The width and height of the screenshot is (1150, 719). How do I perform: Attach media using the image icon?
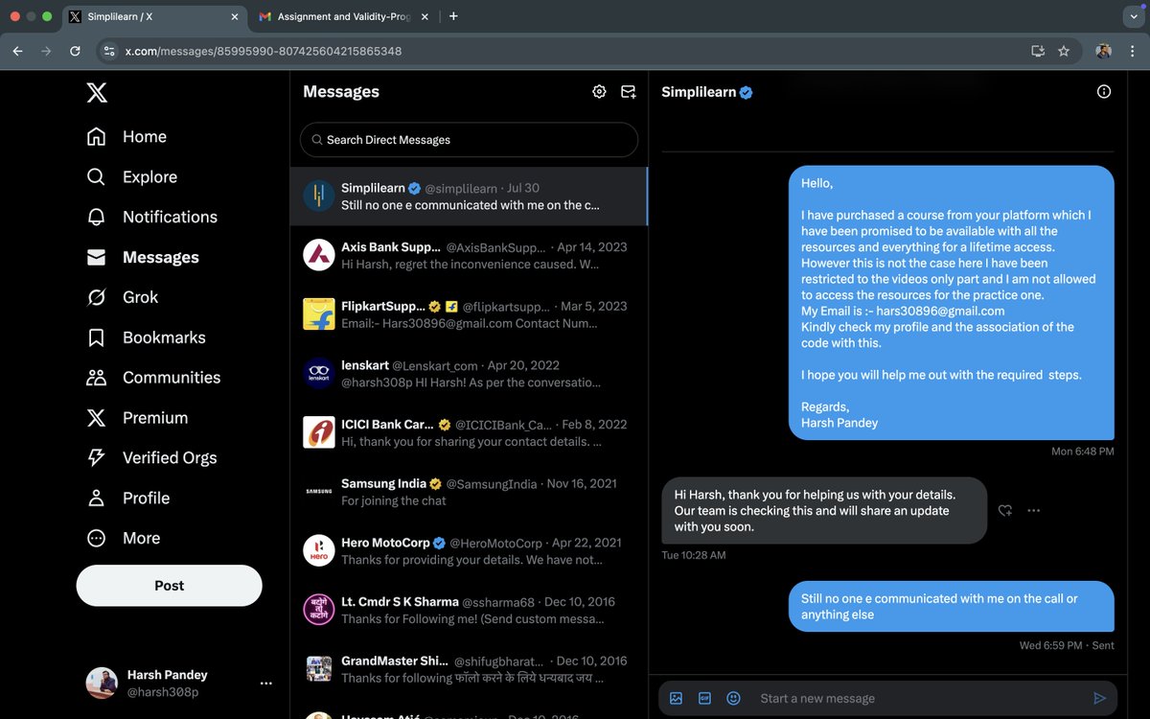coord(676,698)
